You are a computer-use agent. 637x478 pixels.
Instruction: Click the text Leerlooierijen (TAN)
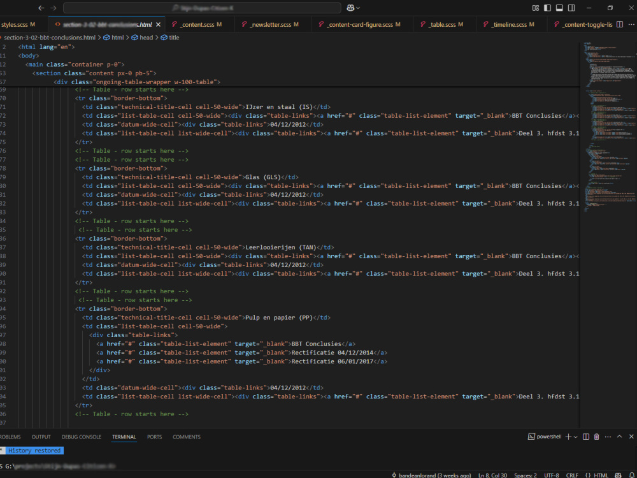point(281,247)
